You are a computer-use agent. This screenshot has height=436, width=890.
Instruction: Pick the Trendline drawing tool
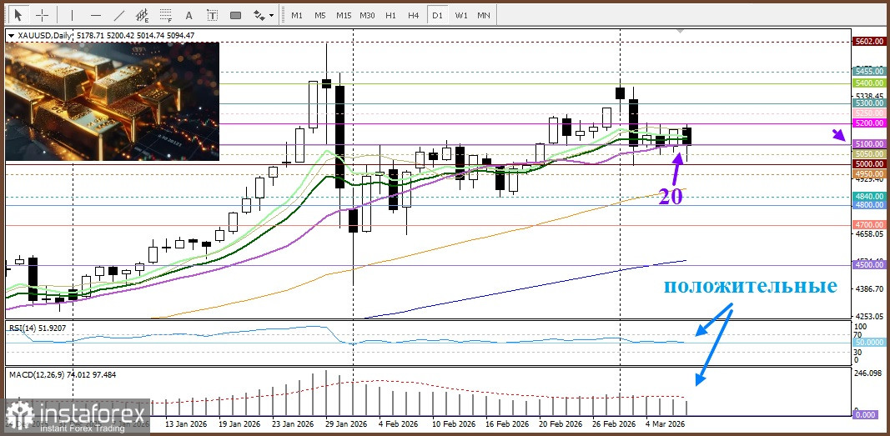tap(118, 15)
